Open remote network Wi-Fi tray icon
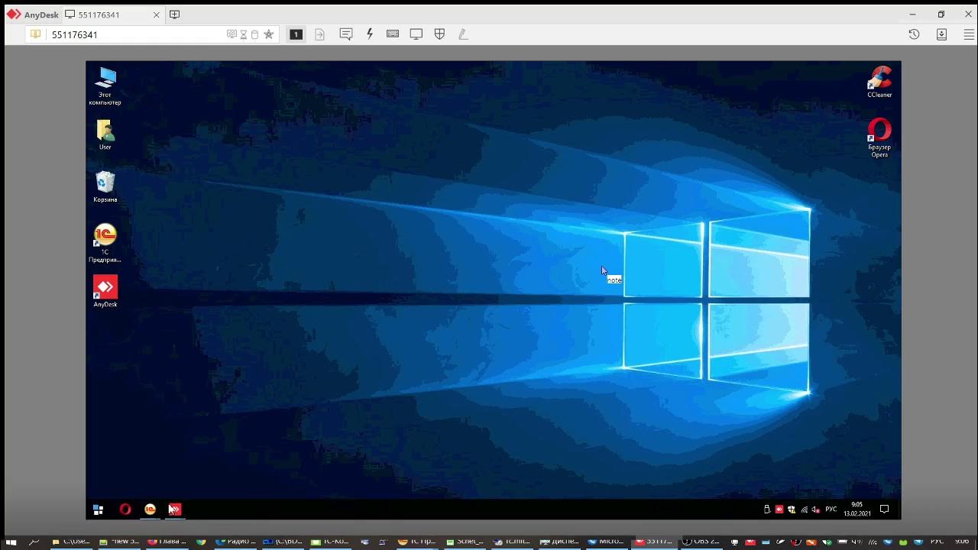This screenshot has width=978, height=550. pos(804,510)
